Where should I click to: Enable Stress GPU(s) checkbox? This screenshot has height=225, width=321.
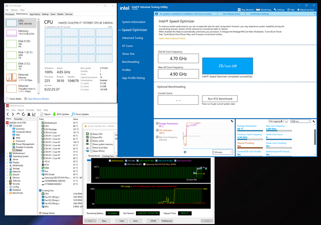click(x=91, y=151)
